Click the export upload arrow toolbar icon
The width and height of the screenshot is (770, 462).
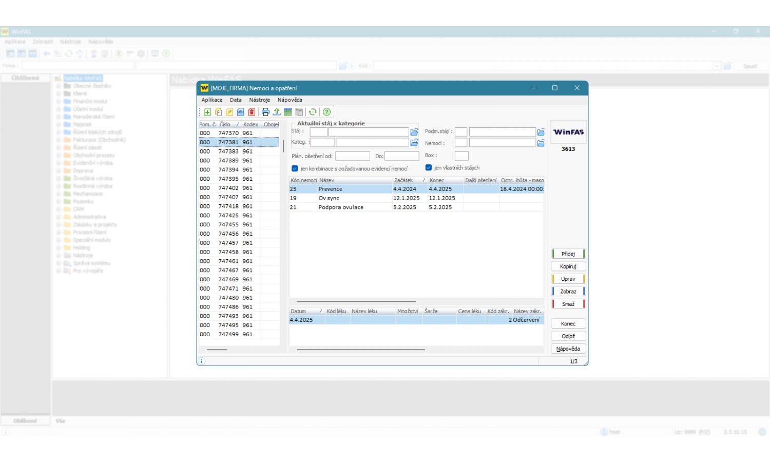[277, 112]
